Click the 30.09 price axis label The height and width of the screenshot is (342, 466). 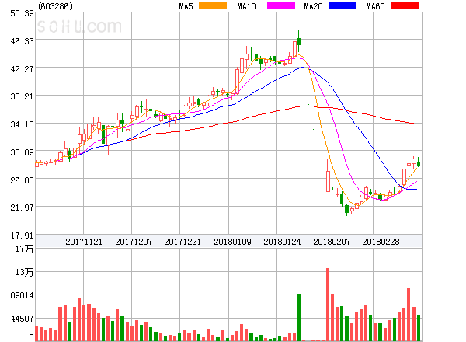[22, 152]
